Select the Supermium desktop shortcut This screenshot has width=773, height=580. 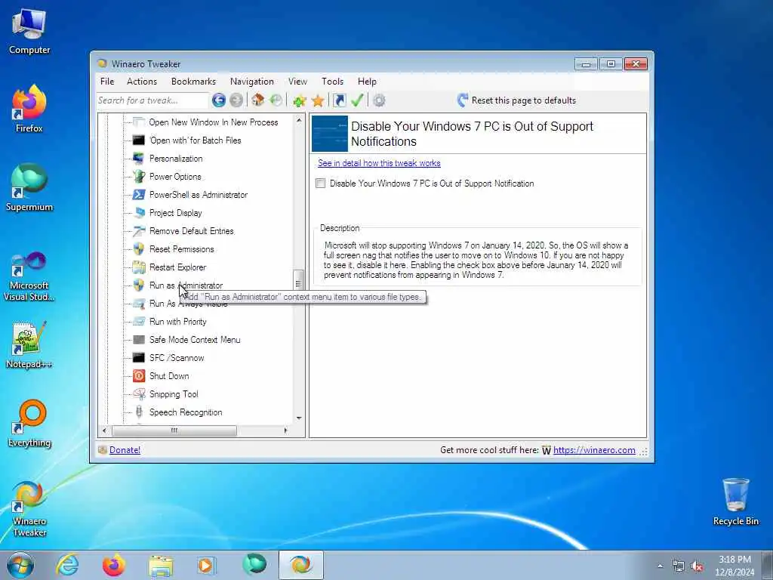coord(29,187)
